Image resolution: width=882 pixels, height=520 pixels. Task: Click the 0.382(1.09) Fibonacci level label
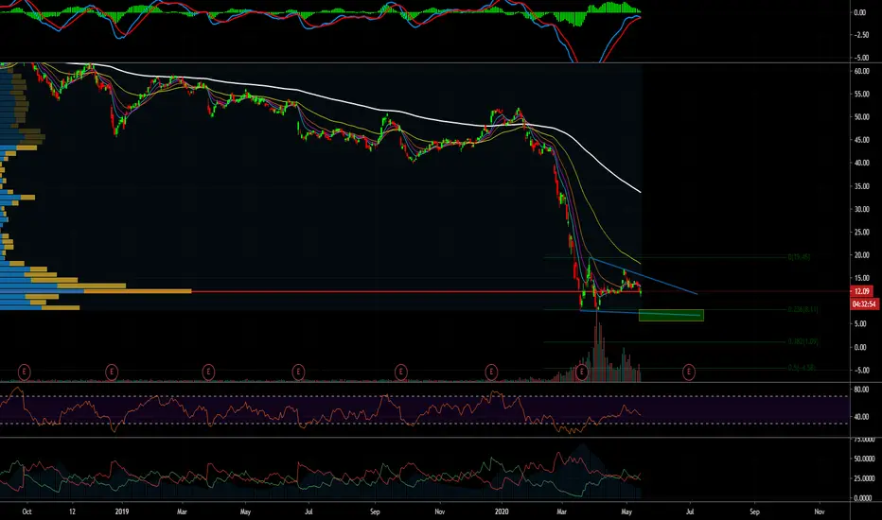(x=803, y=342)
